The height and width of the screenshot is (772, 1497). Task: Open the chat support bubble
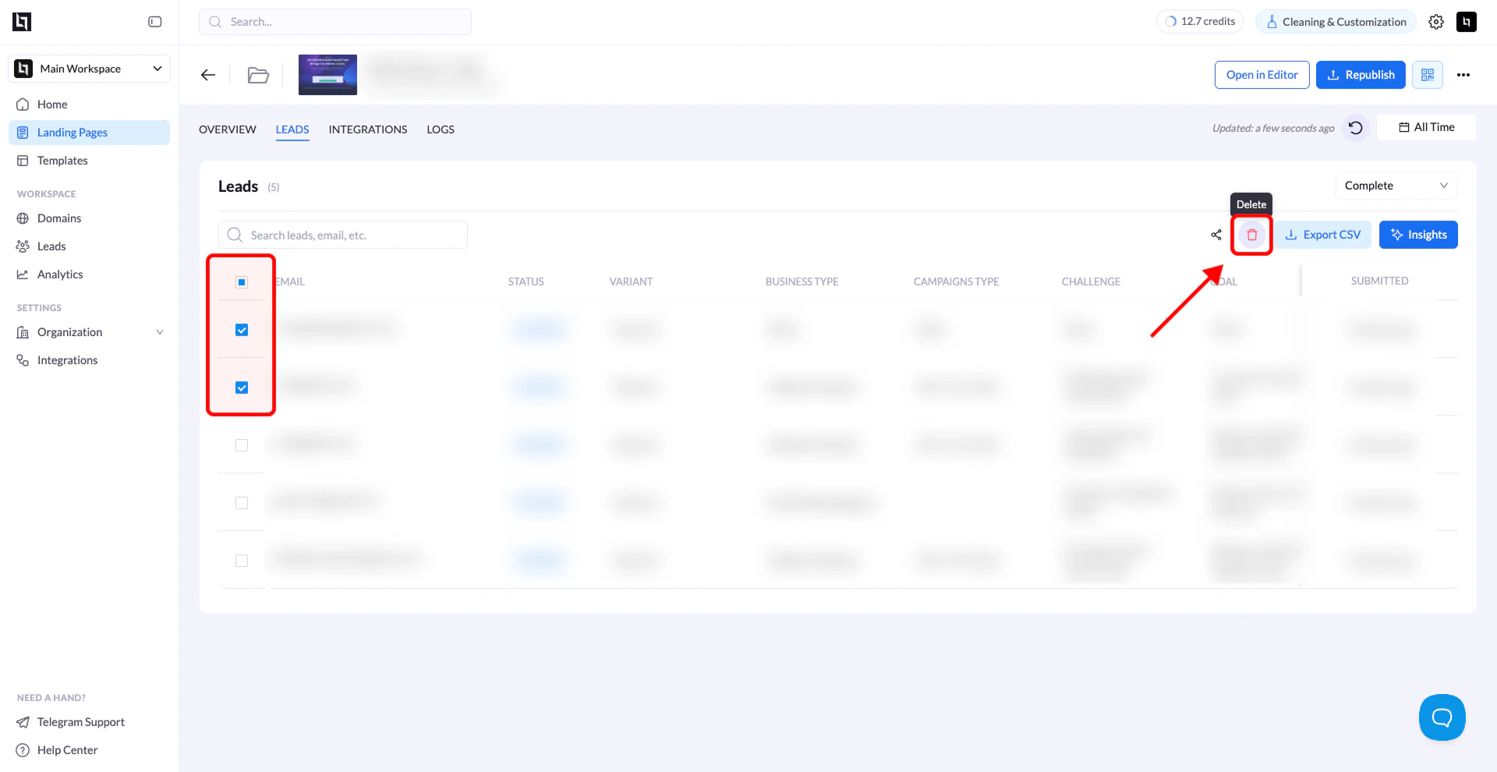point(1442,717)
